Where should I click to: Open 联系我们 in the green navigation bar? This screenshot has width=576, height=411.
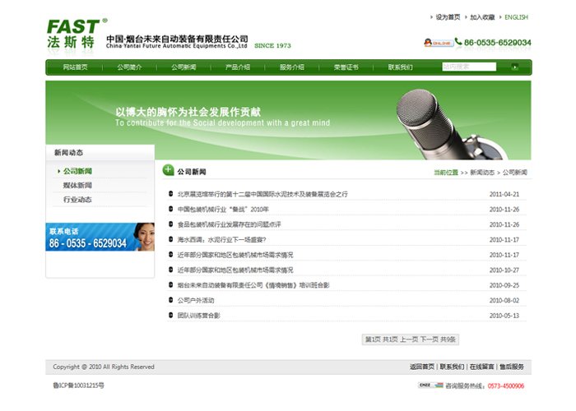coord(401,67)
